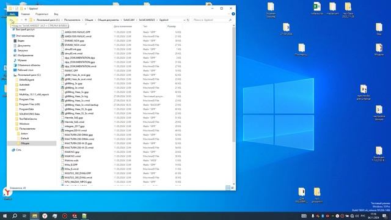
Task: Click Локальный диск (C:) in address breadcrumb
Action: coord(48,20)
